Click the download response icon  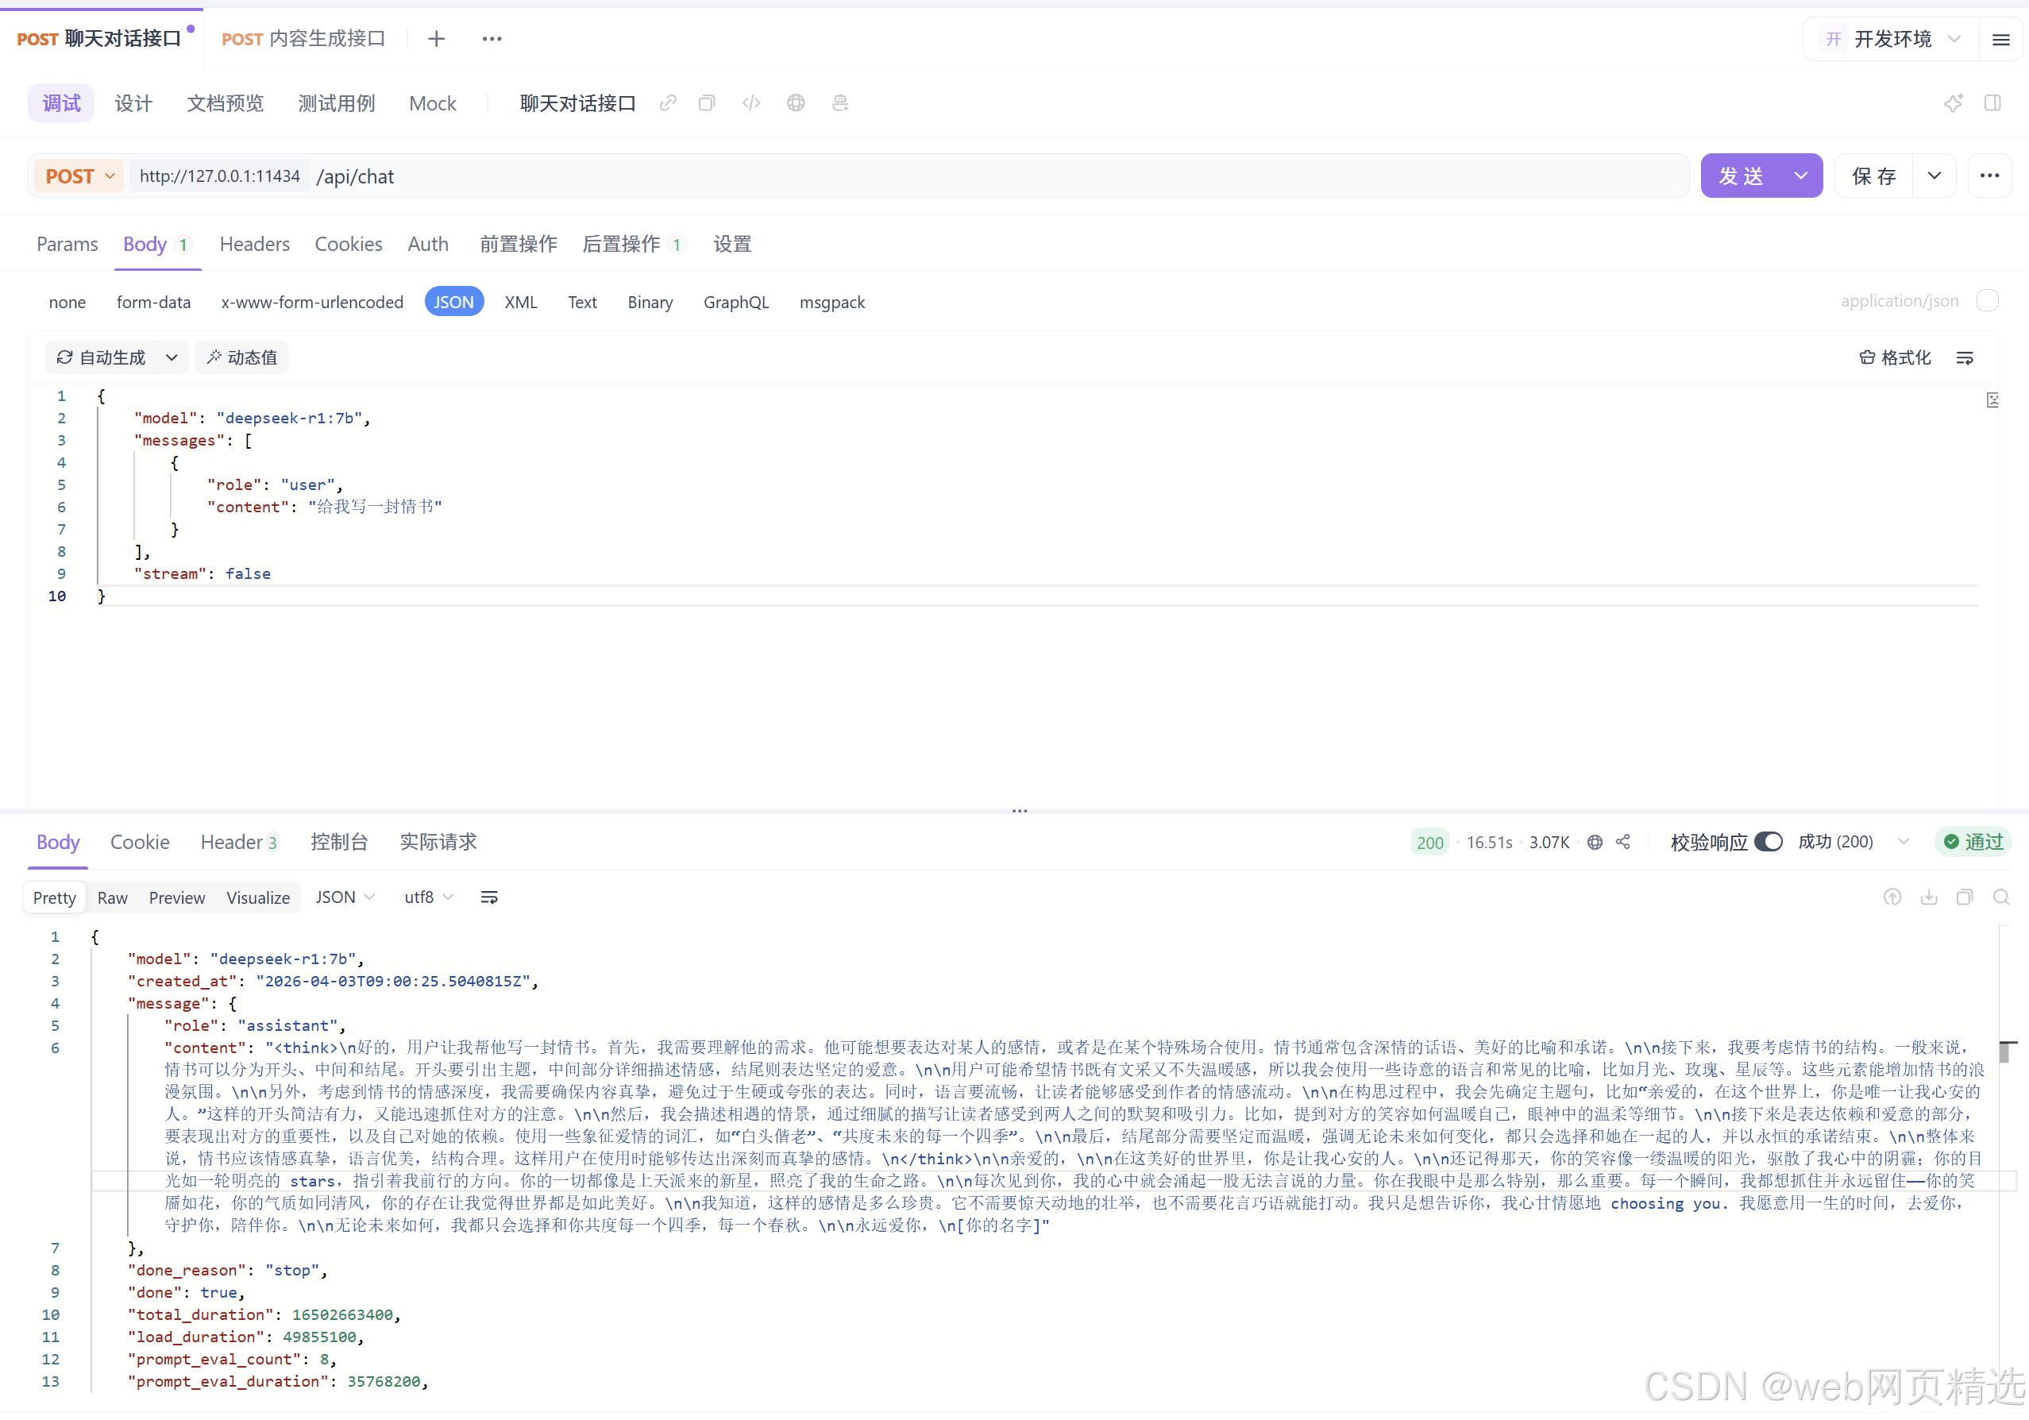(x=1929, y=897)
